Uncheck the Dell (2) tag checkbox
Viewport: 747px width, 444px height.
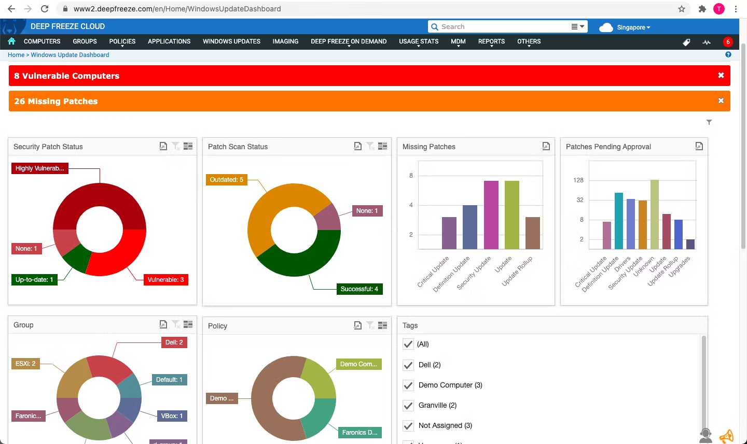408,365
